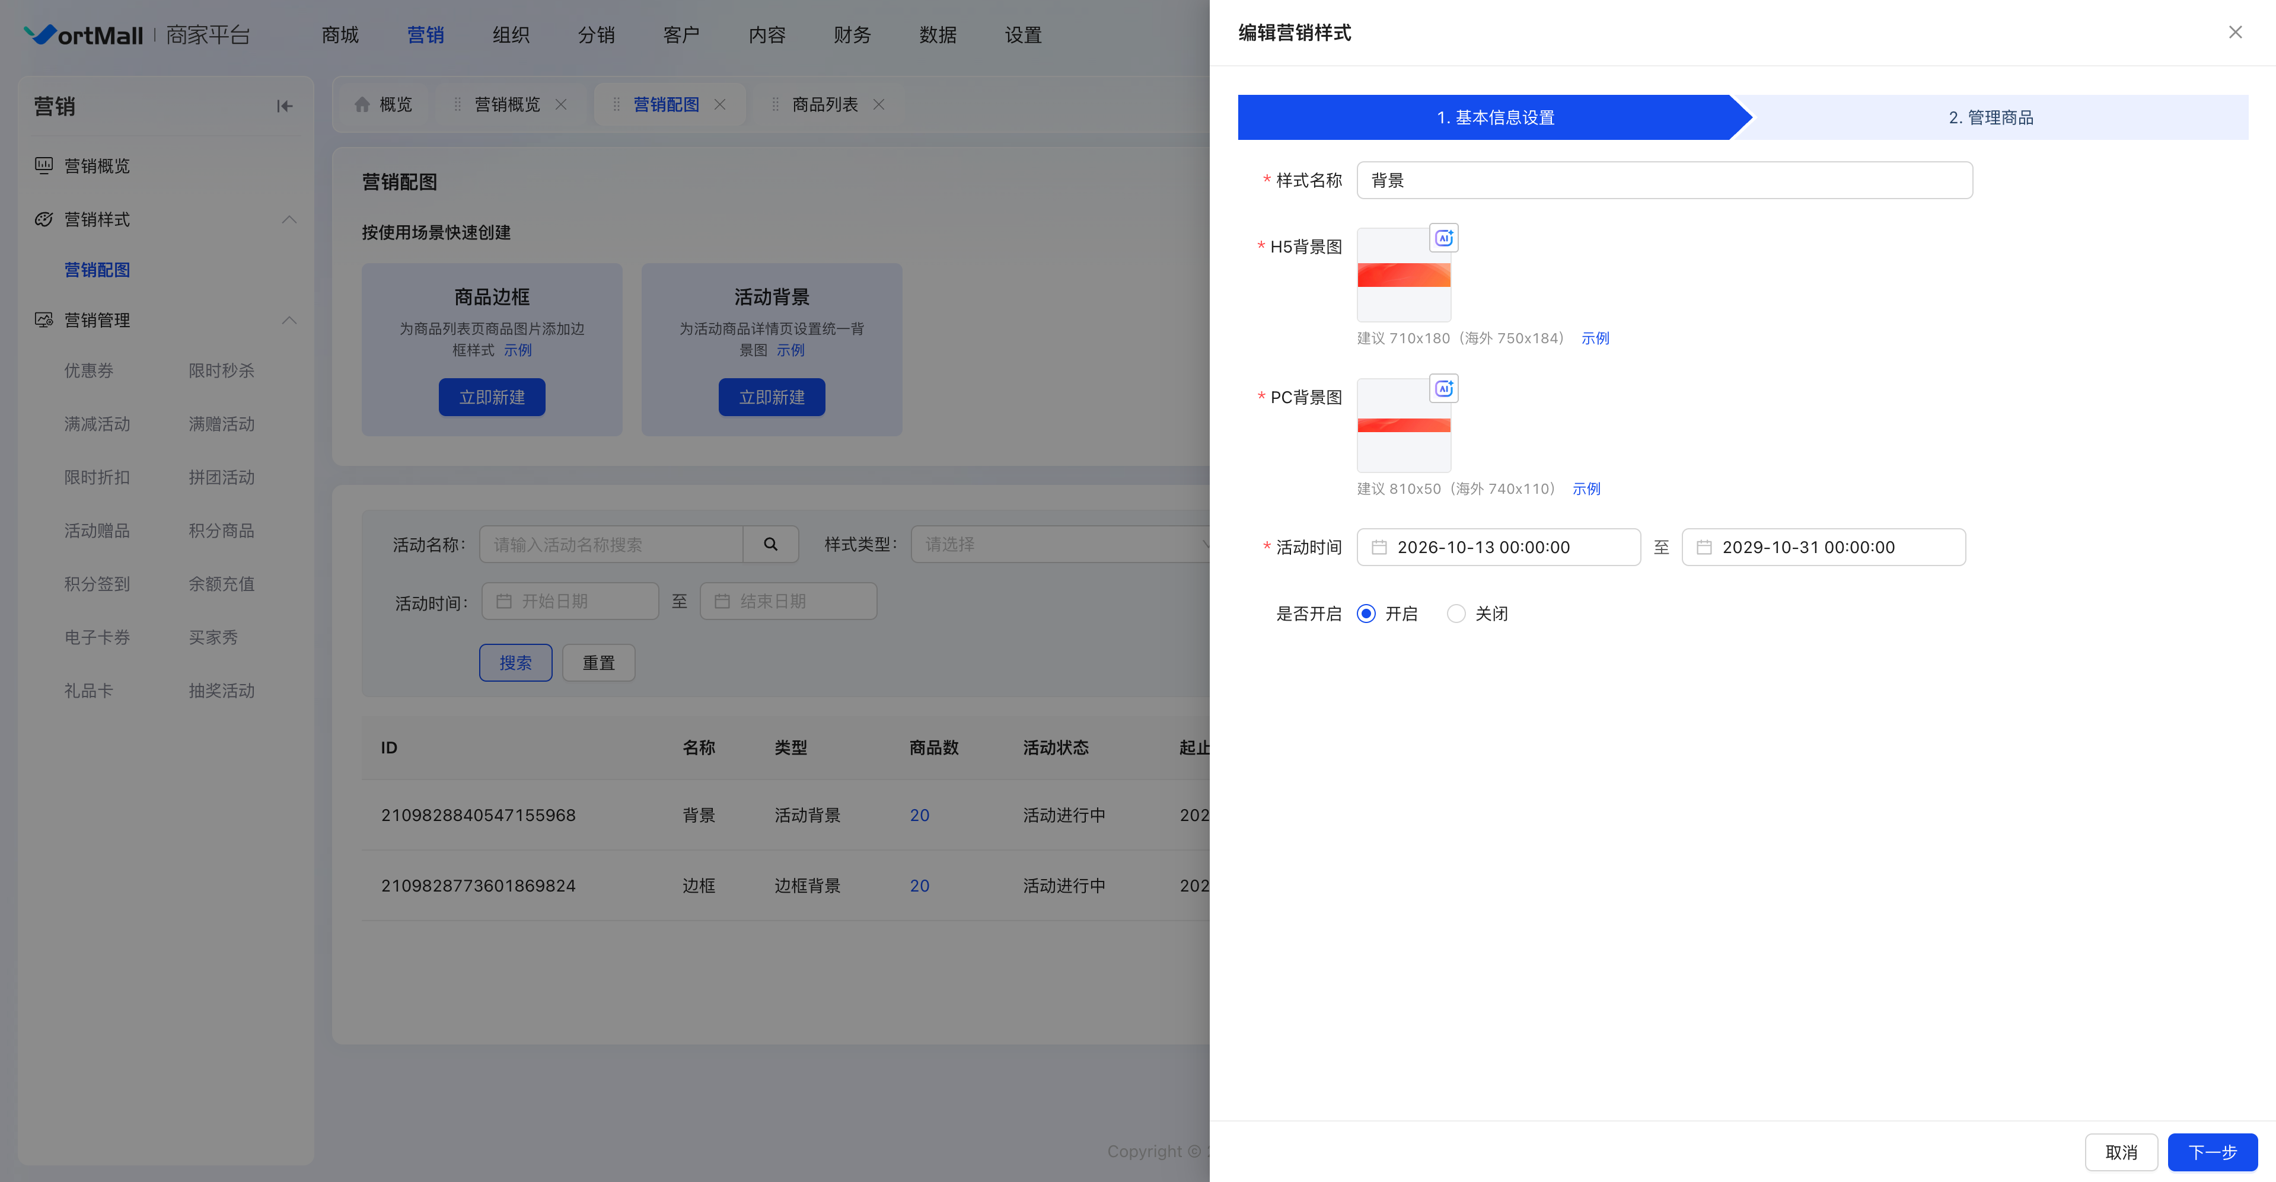The width and height of the screenshot is (2276, 1182).
Task: Click the search magnifier icon
Action: (x=770, y=544)
